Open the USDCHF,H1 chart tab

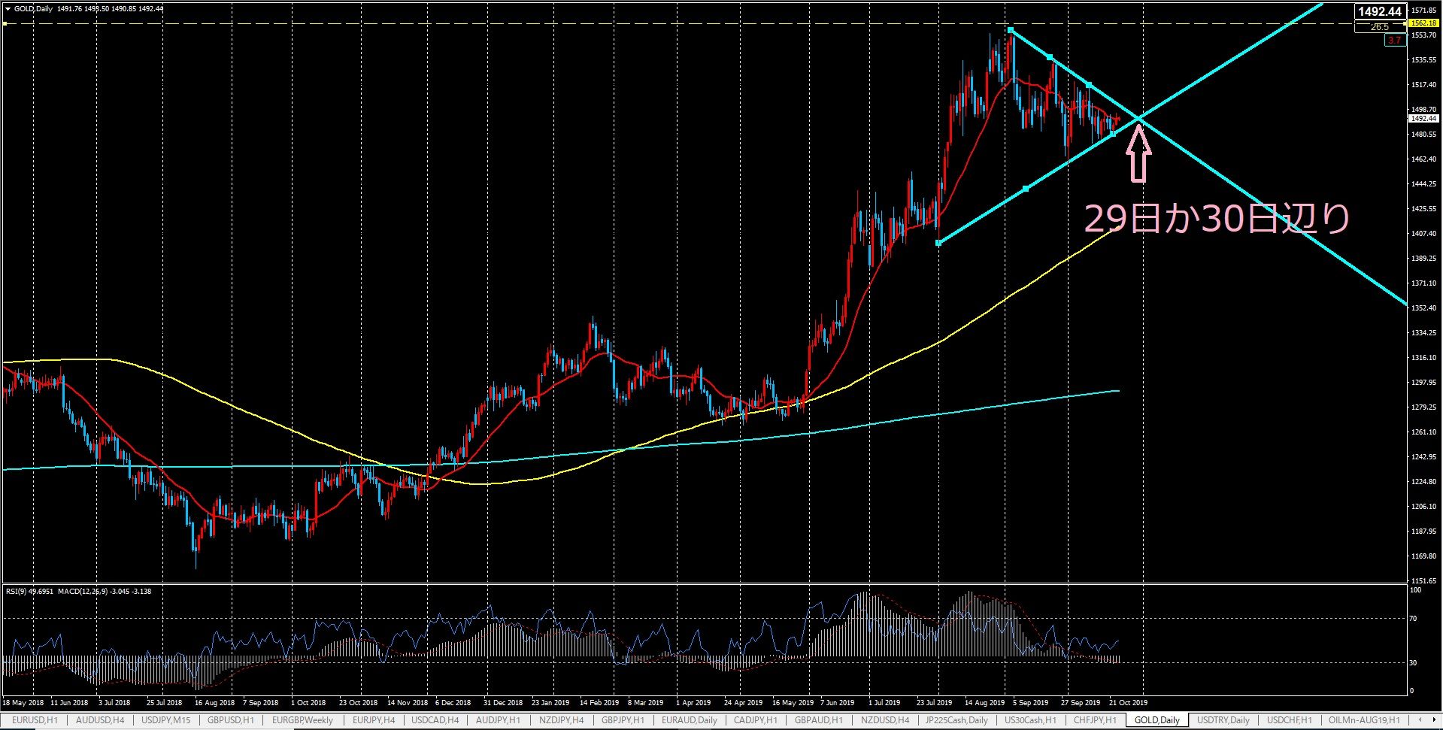[x=1290, y=720]
